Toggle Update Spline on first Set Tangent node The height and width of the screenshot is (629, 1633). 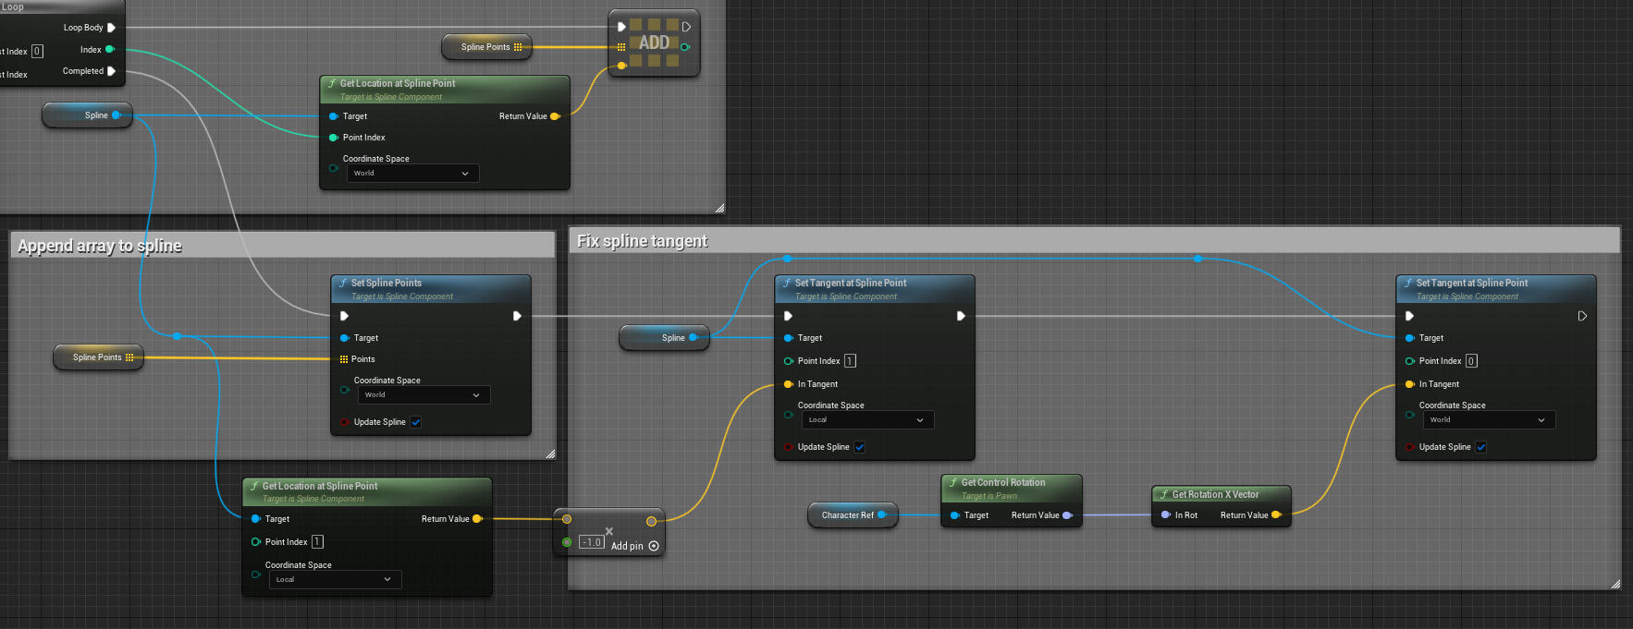click(860, 447)
